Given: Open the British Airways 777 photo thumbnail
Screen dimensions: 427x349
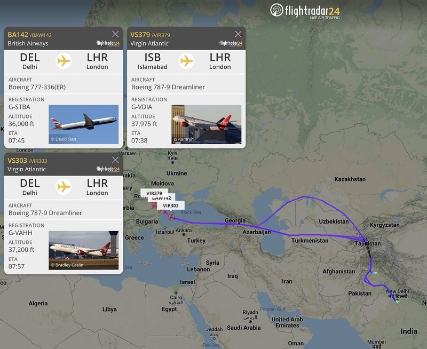Looking at the screenshot, I should (84, 124).
